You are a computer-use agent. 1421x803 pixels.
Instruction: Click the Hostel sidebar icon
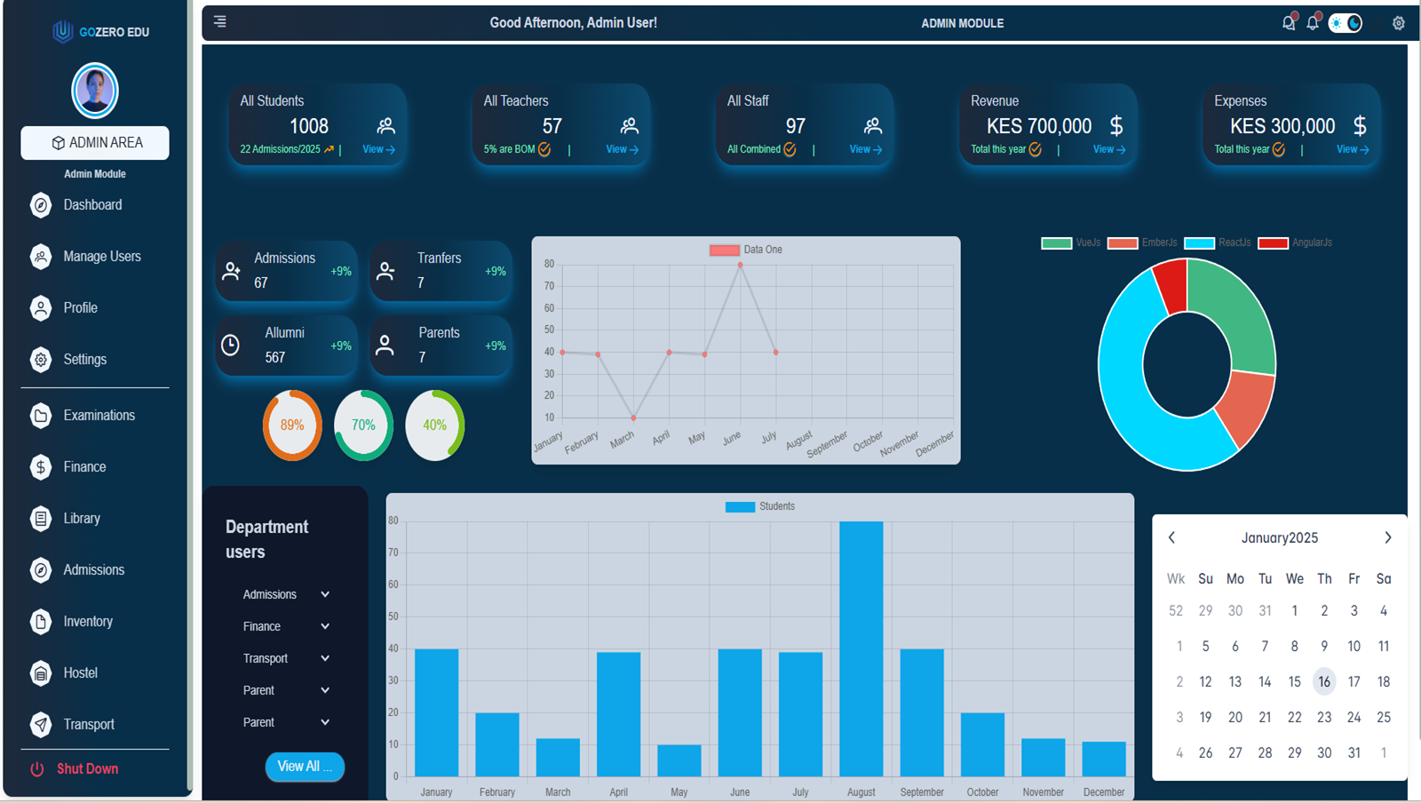pos(41,673)
